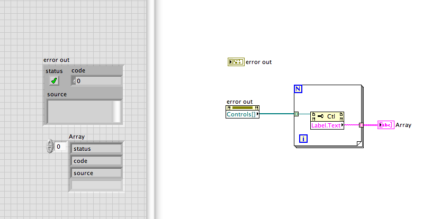Click the Array index stepper arrows
This screenshot has width=431, height=219.
click(49, 146)
